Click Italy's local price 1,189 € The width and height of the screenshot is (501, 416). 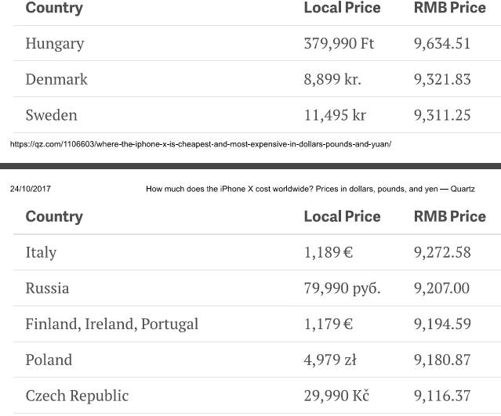click(x=328, y=253)
